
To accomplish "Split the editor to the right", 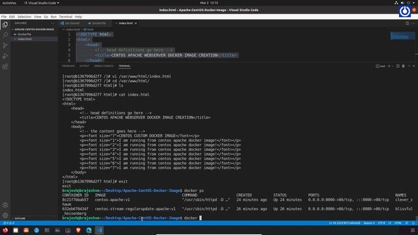I will tap(408, 23).
